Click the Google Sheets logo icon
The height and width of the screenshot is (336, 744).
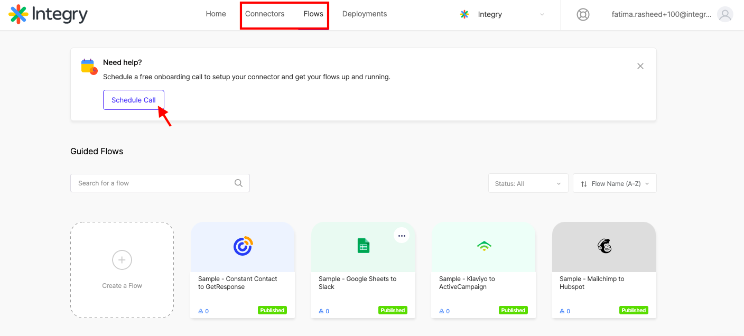coord(364,246)
